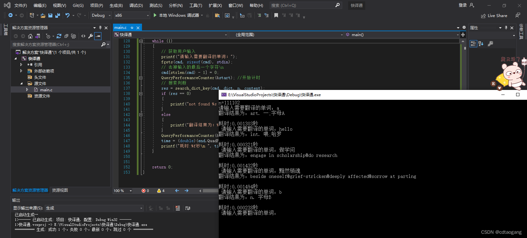
Task: Click Property Pages wrench in Properties panel
Action: 490,44
